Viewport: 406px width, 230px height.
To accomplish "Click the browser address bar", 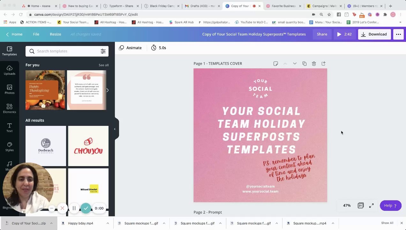I will pyautogui.click(x=169, y=14).
